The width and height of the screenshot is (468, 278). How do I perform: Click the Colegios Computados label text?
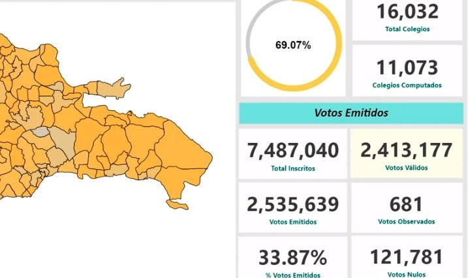tap(407, 85)
